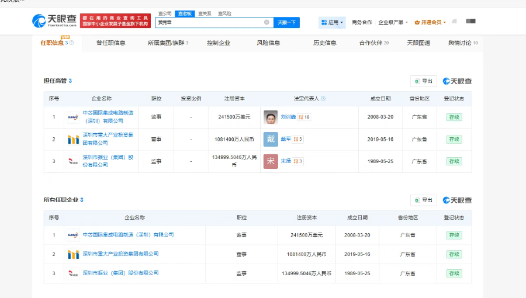Open the 应用 dropdown menu
526x298 pixels.
(332, 22)
